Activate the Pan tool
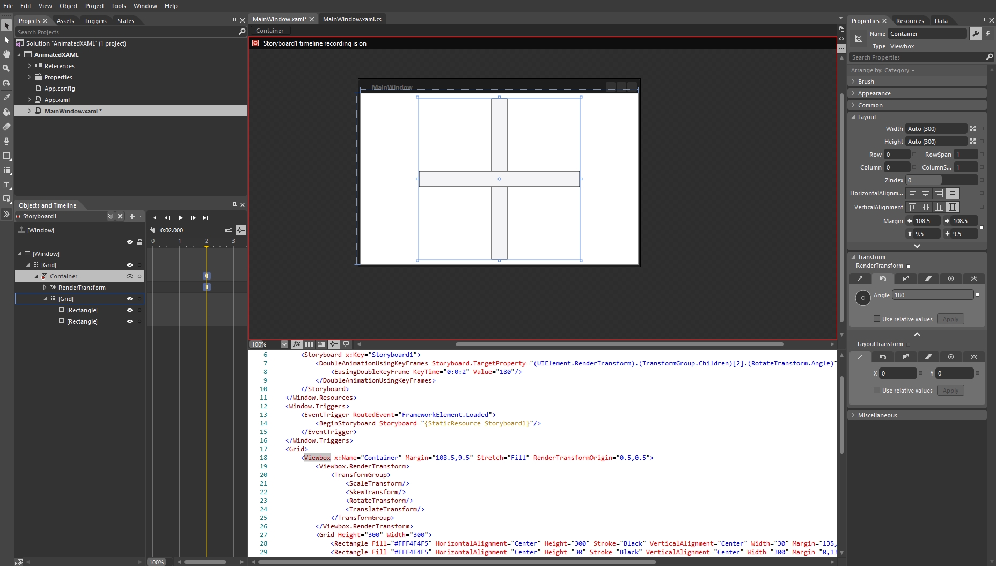996x566 pixels. (x=6, y=54)
